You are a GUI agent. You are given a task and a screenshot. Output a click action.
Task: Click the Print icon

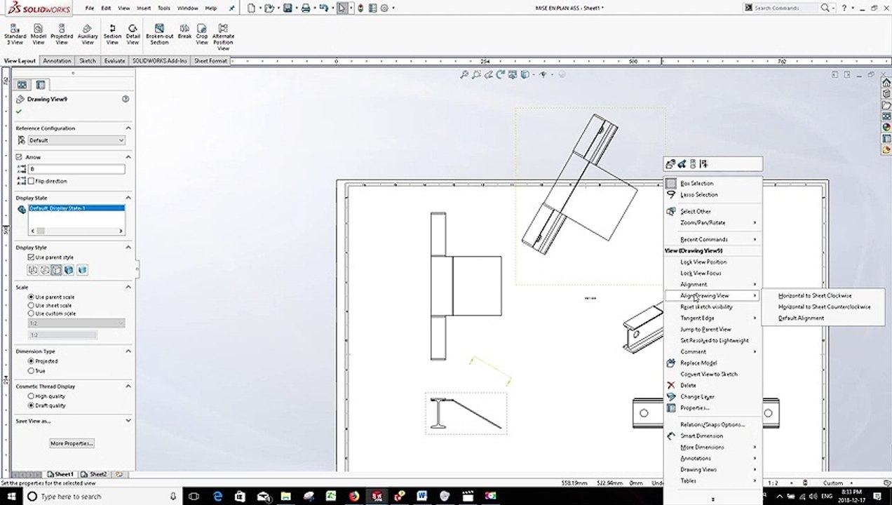306,8
